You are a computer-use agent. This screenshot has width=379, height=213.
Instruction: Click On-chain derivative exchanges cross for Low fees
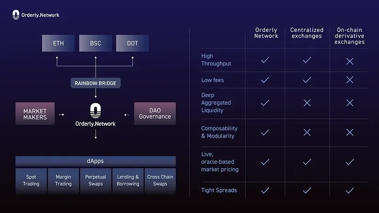[350, 80]
